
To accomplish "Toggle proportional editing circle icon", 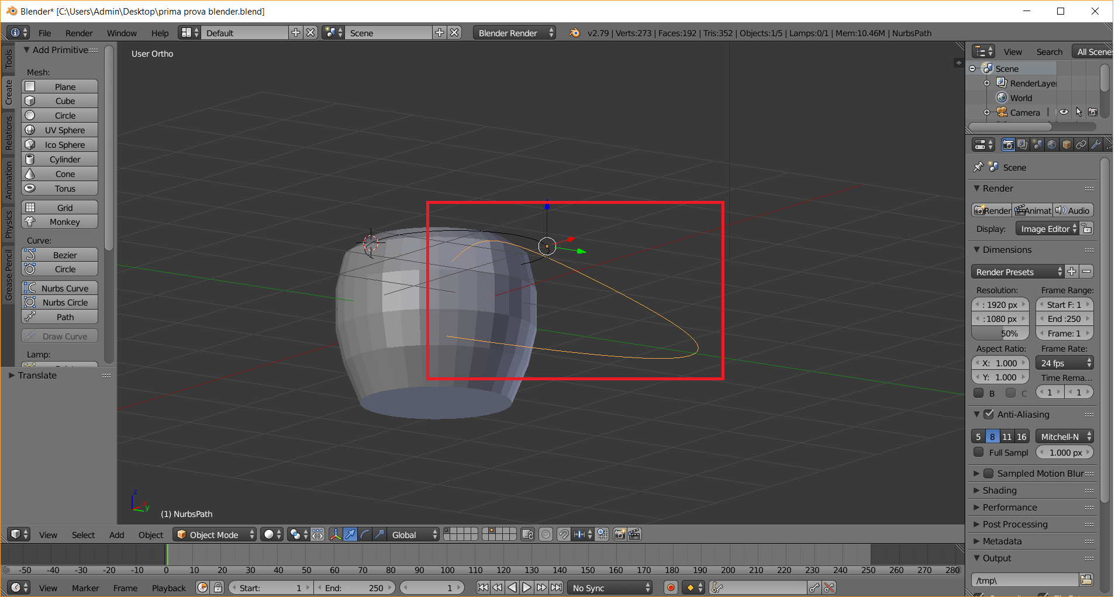I will pos(546,534).
